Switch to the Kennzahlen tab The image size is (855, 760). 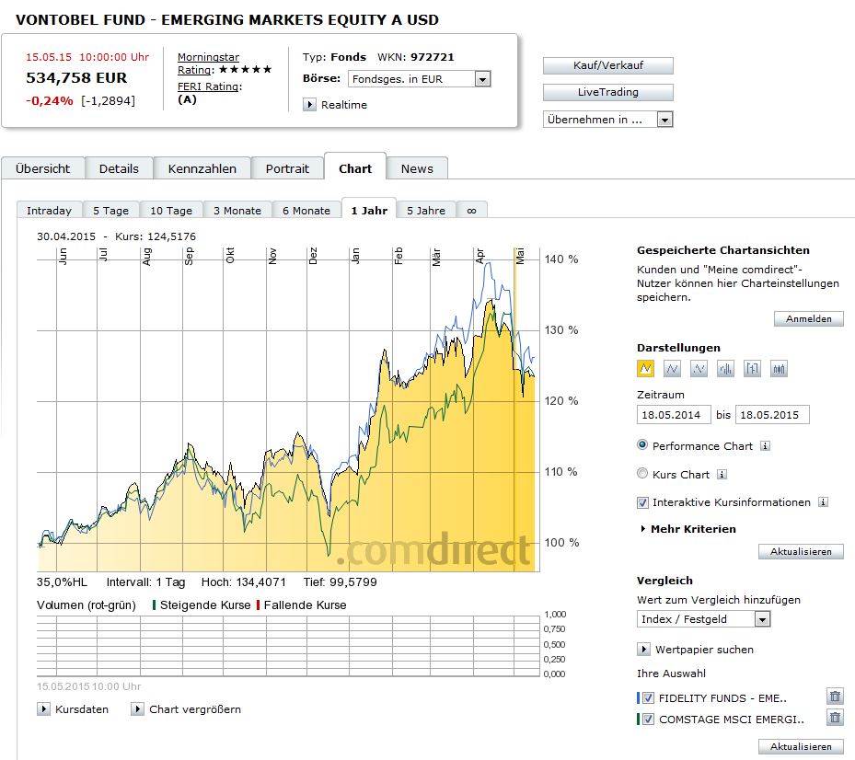202,168
